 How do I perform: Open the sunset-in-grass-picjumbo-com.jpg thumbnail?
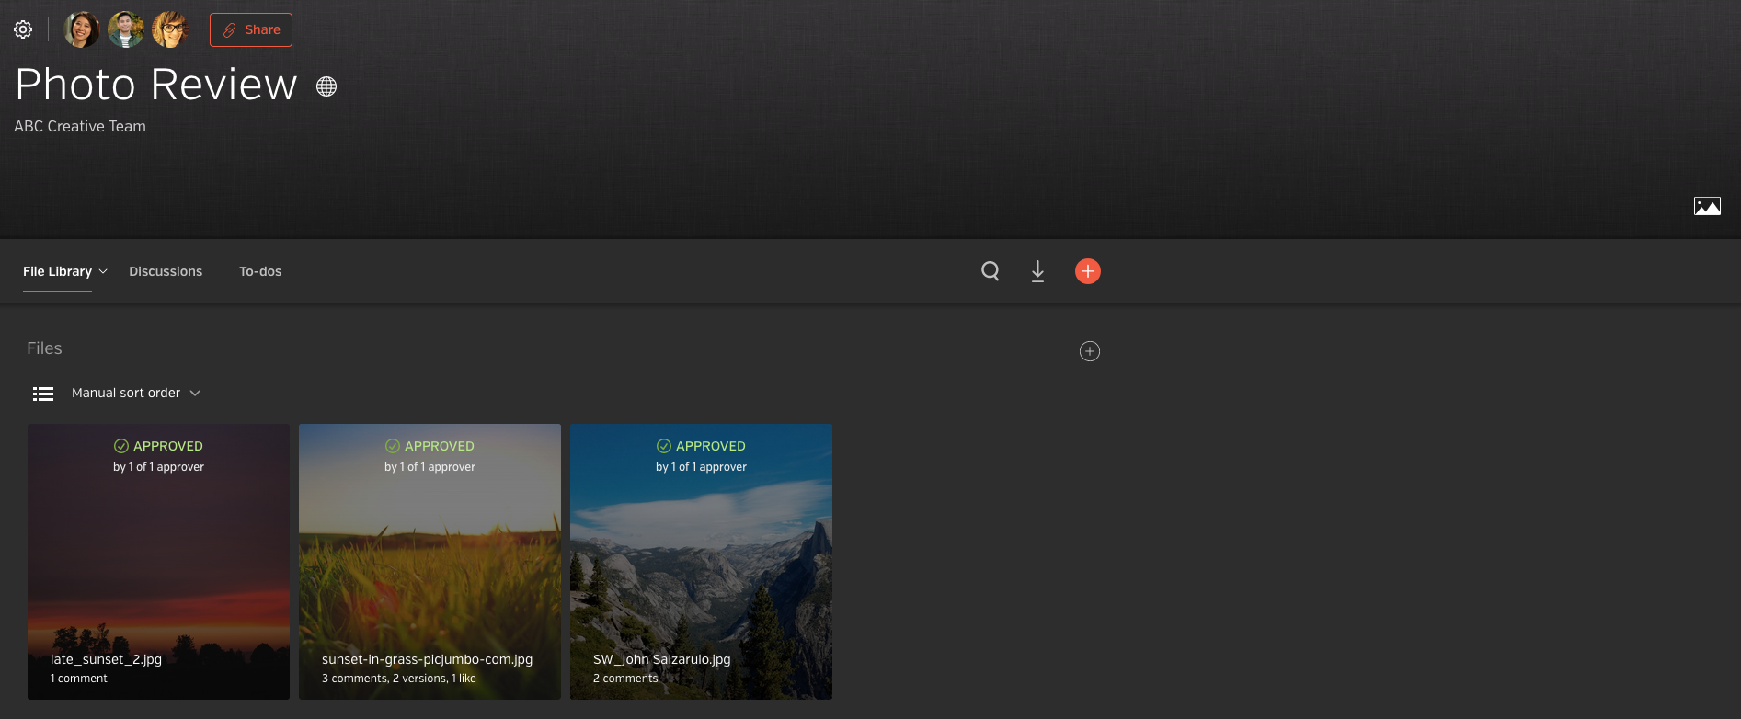point(430,561)
